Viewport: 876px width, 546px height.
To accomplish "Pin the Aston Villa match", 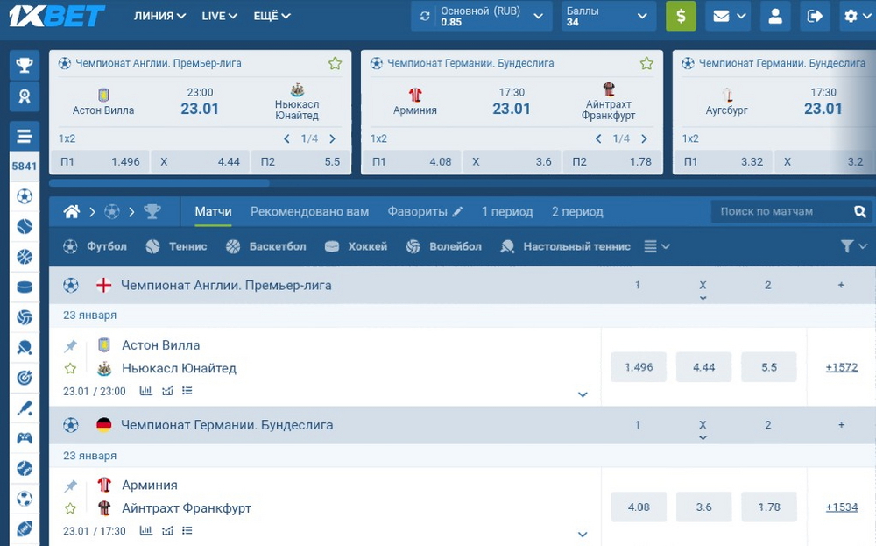I will (x=71, y=346).
